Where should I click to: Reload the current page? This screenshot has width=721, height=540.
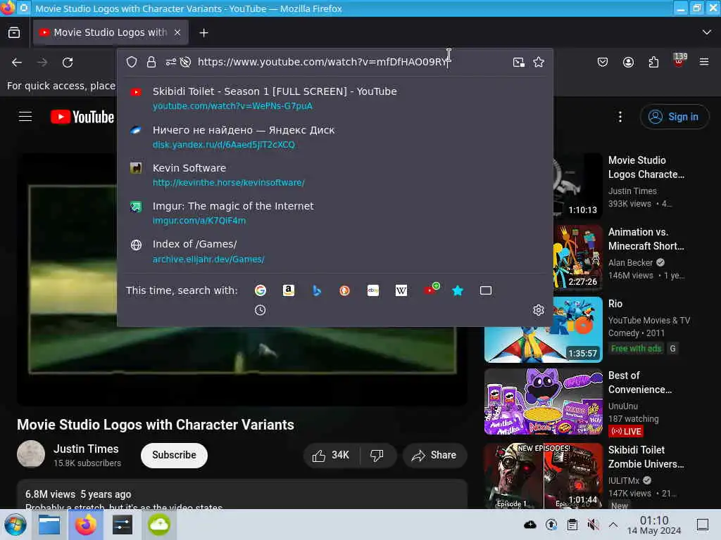click(x=68, y=62)
